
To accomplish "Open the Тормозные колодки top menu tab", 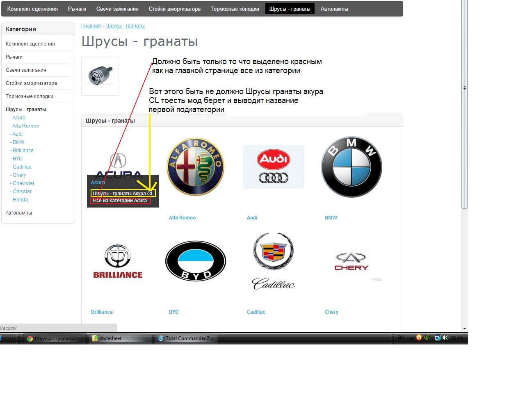I will click(x=235, y=9).
